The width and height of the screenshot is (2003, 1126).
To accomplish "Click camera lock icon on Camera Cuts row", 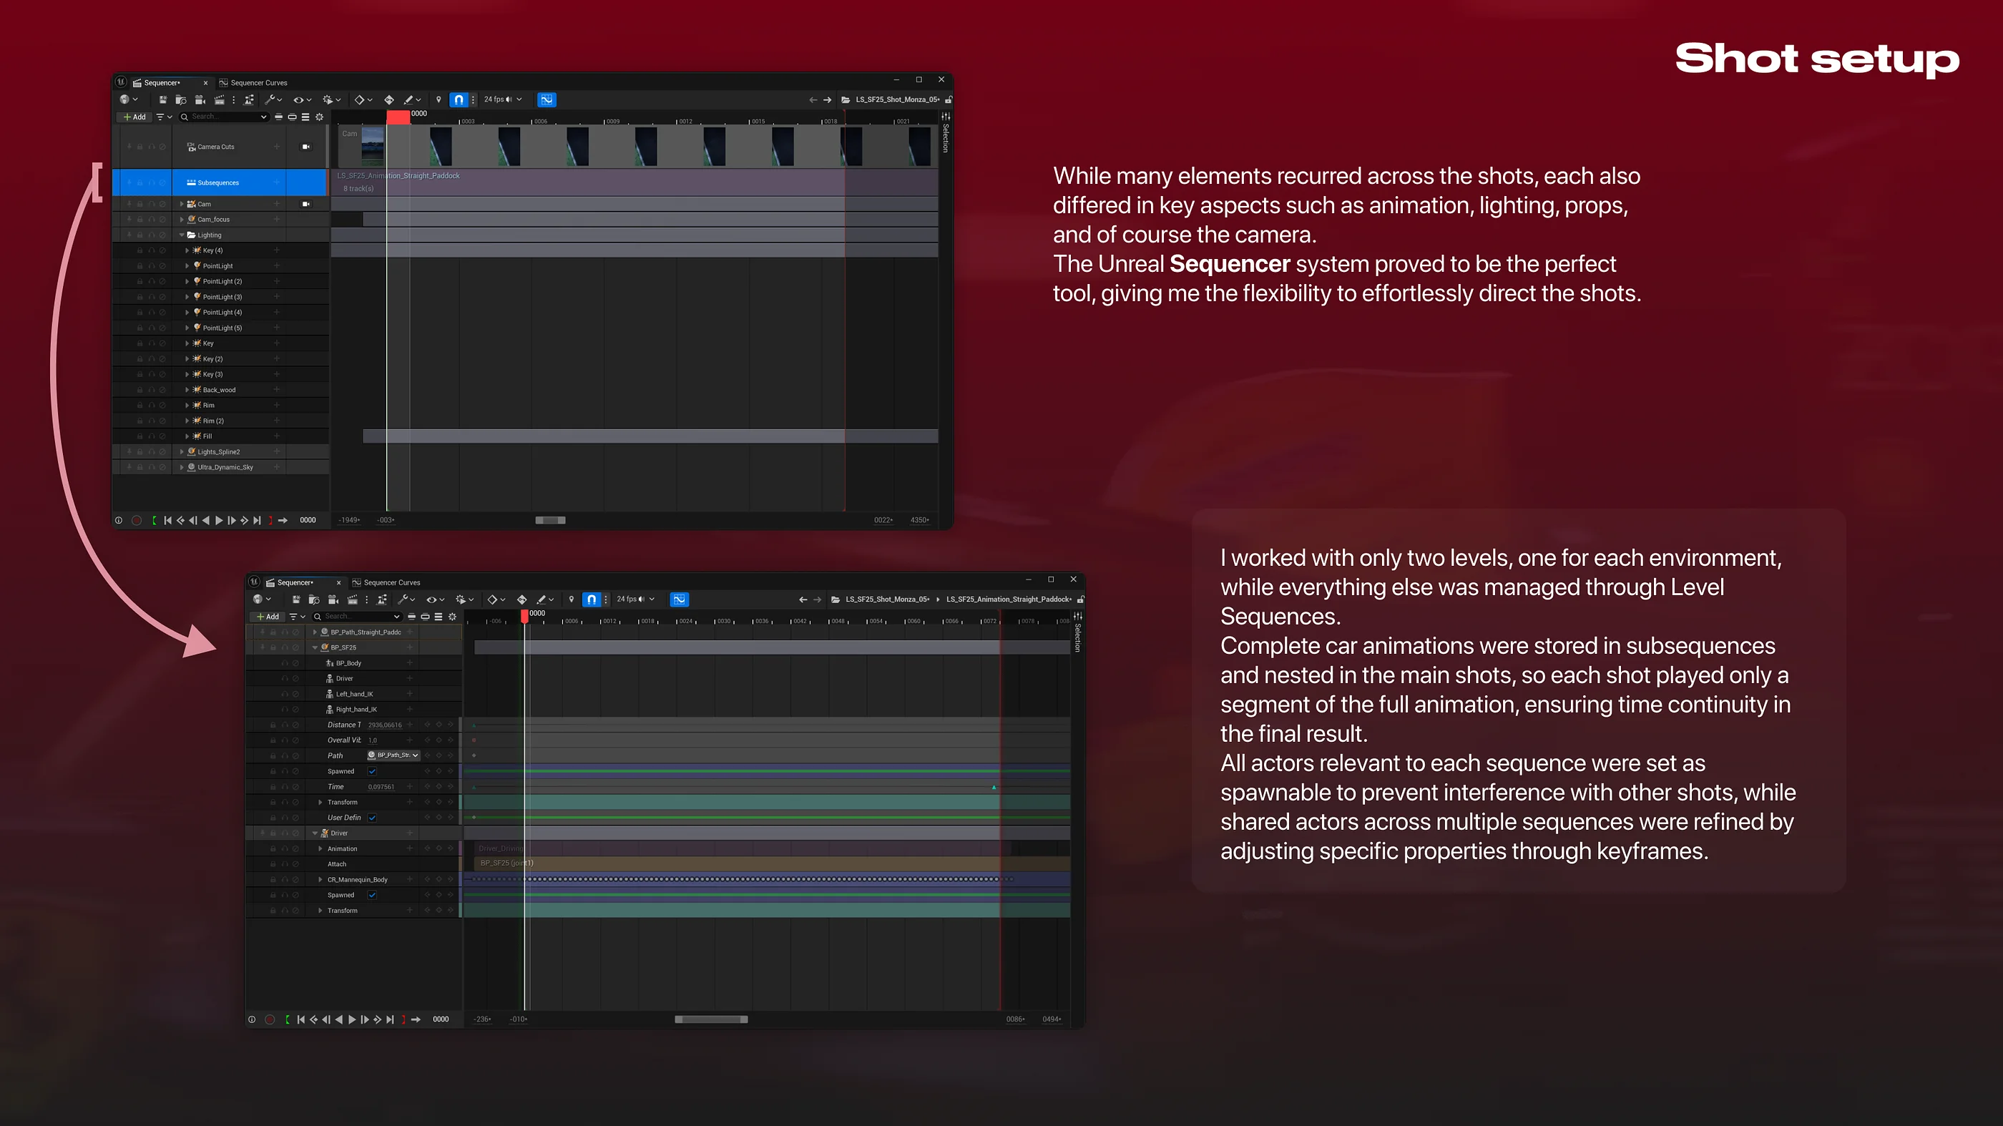I will click(x=305, y=146).
